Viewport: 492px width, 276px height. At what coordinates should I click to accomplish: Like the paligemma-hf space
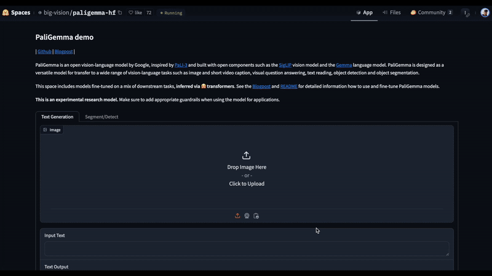click(x=135, y=12)
